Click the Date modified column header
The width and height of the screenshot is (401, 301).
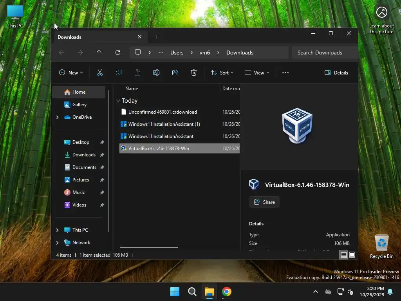[231, 89]
